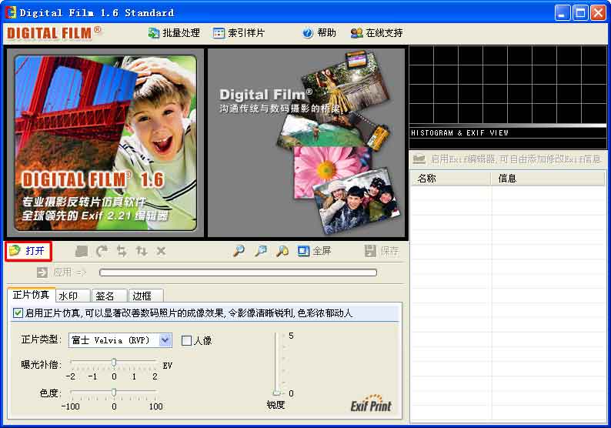Click the round magnifier icon

coord(239,251)
